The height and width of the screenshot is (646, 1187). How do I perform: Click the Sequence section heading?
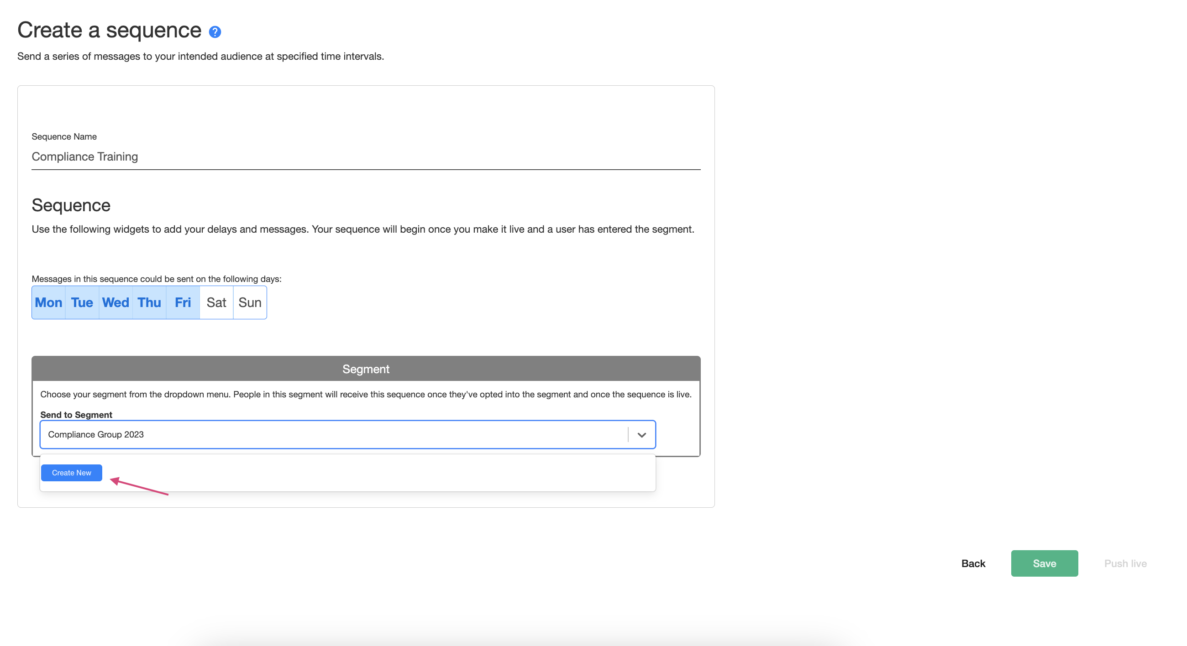click(x=71, y=205)
